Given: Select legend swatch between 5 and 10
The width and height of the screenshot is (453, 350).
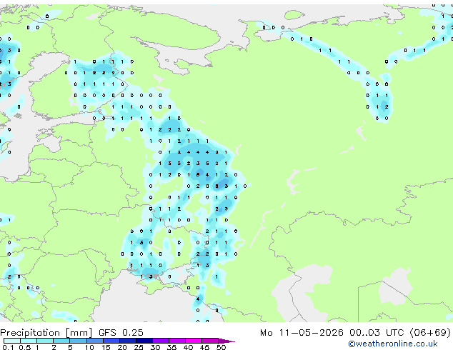Looking at the screenshot, I should click(78, 341).
